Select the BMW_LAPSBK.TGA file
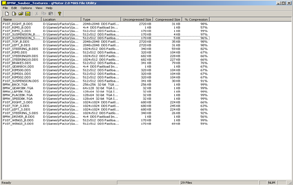This screenshot has height=185, width=293. pos(16,91)
